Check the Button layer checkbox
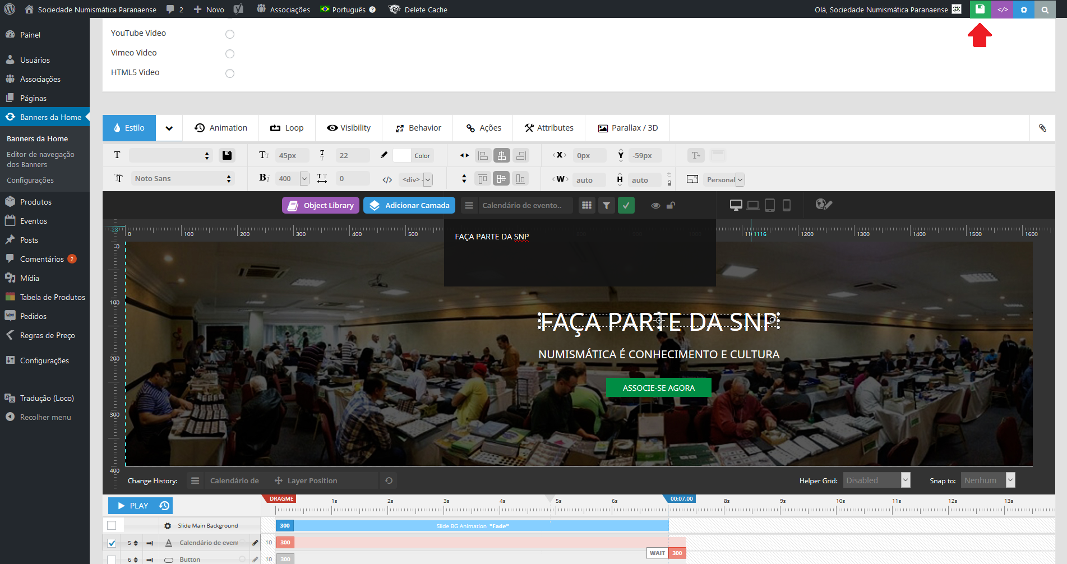Image resolution: width=1067 pixels, height=564 pixels. [112, 560]
